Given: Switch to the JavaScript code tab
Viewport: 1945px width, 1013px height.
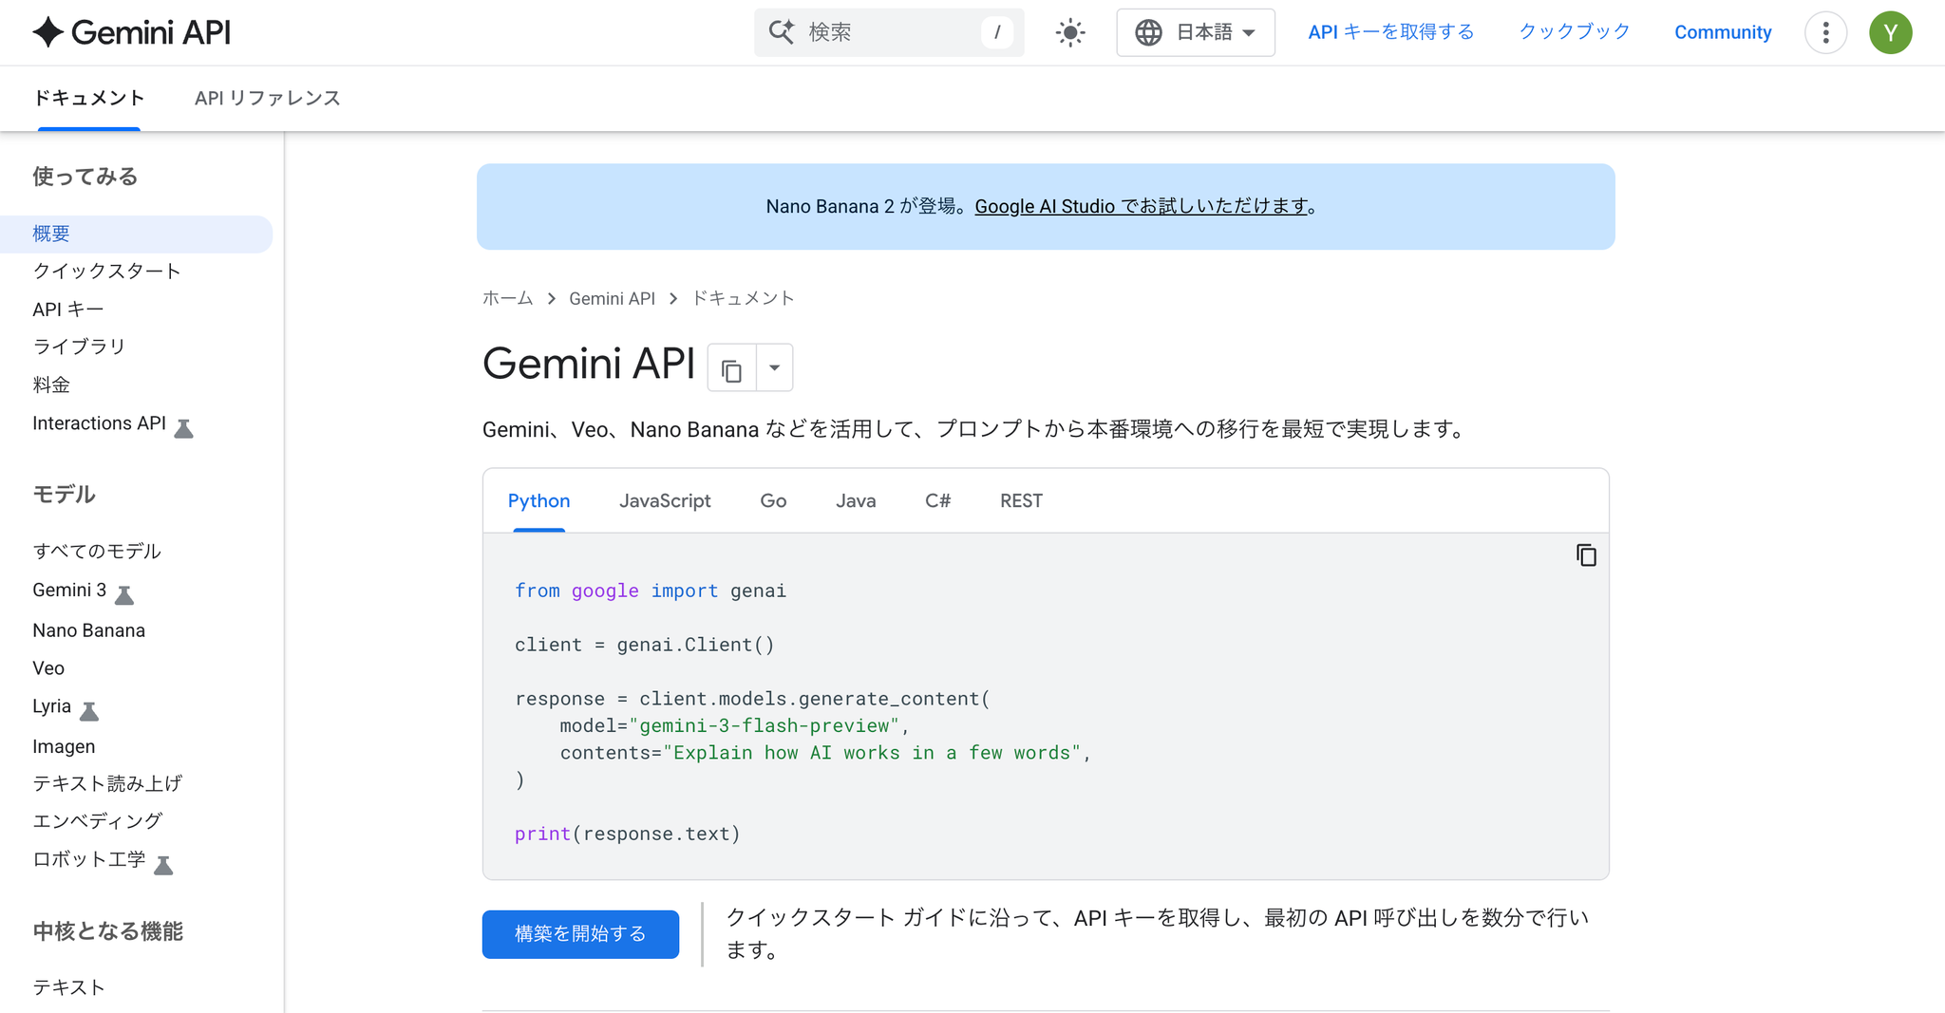Looking at the screenshot, I should click(x=665, y=501).
